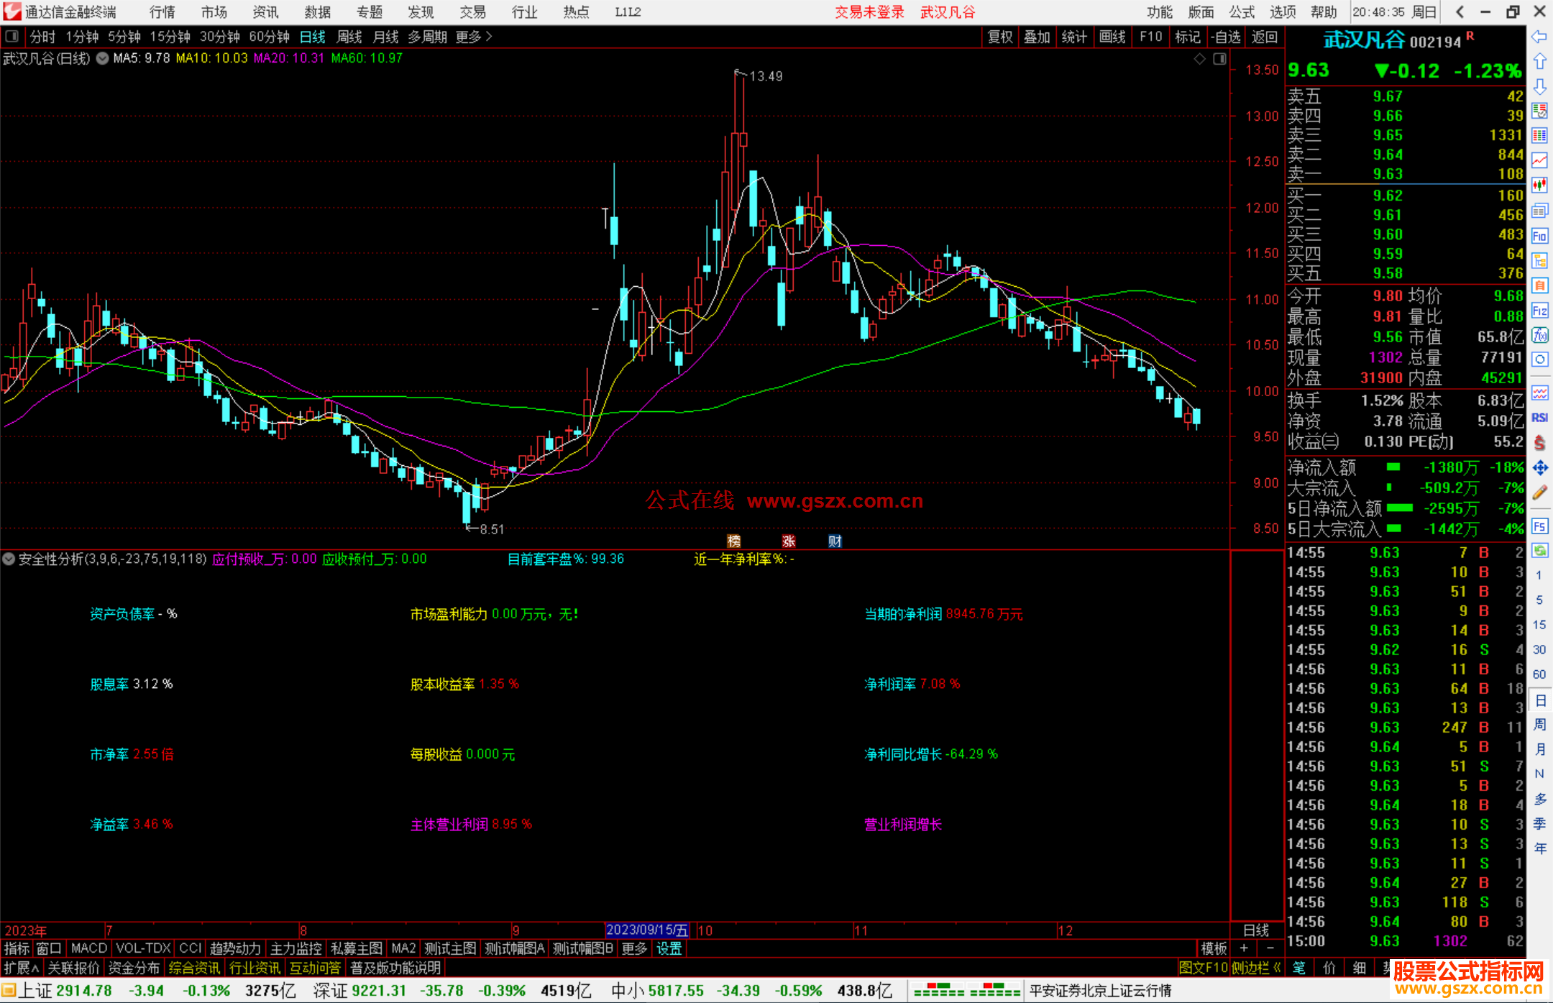Click the F10 sidebar icon
1553x1003 pixels.
click(1539, 236)
